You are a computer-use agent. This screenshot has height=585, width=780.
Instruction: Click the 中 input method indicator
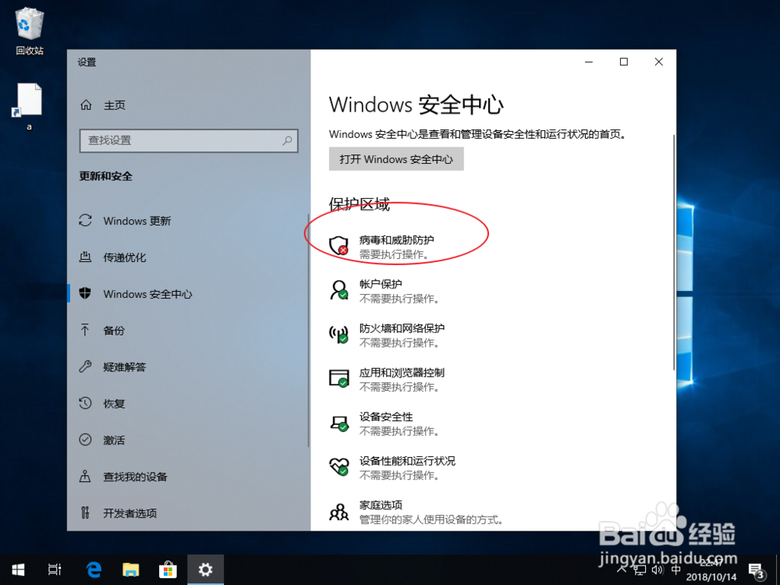(676, 569)
